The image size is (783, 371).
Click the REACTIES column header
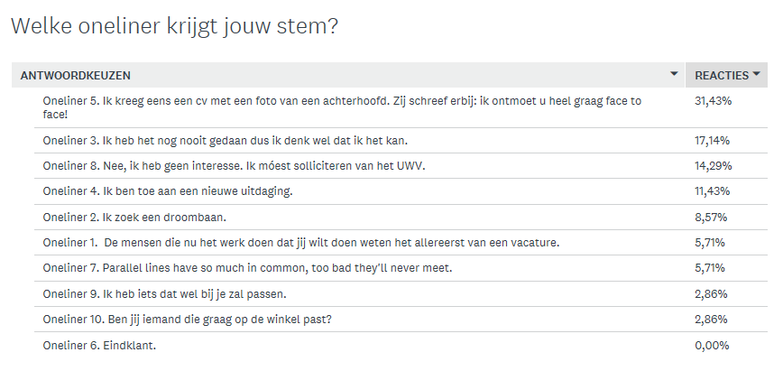722,76
